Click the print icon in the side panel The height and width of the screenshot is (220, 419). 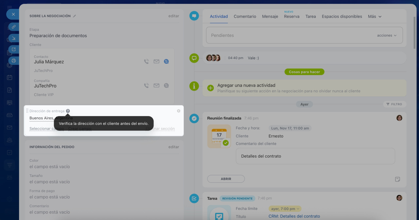pyautogui.click(x=14, y=60)
